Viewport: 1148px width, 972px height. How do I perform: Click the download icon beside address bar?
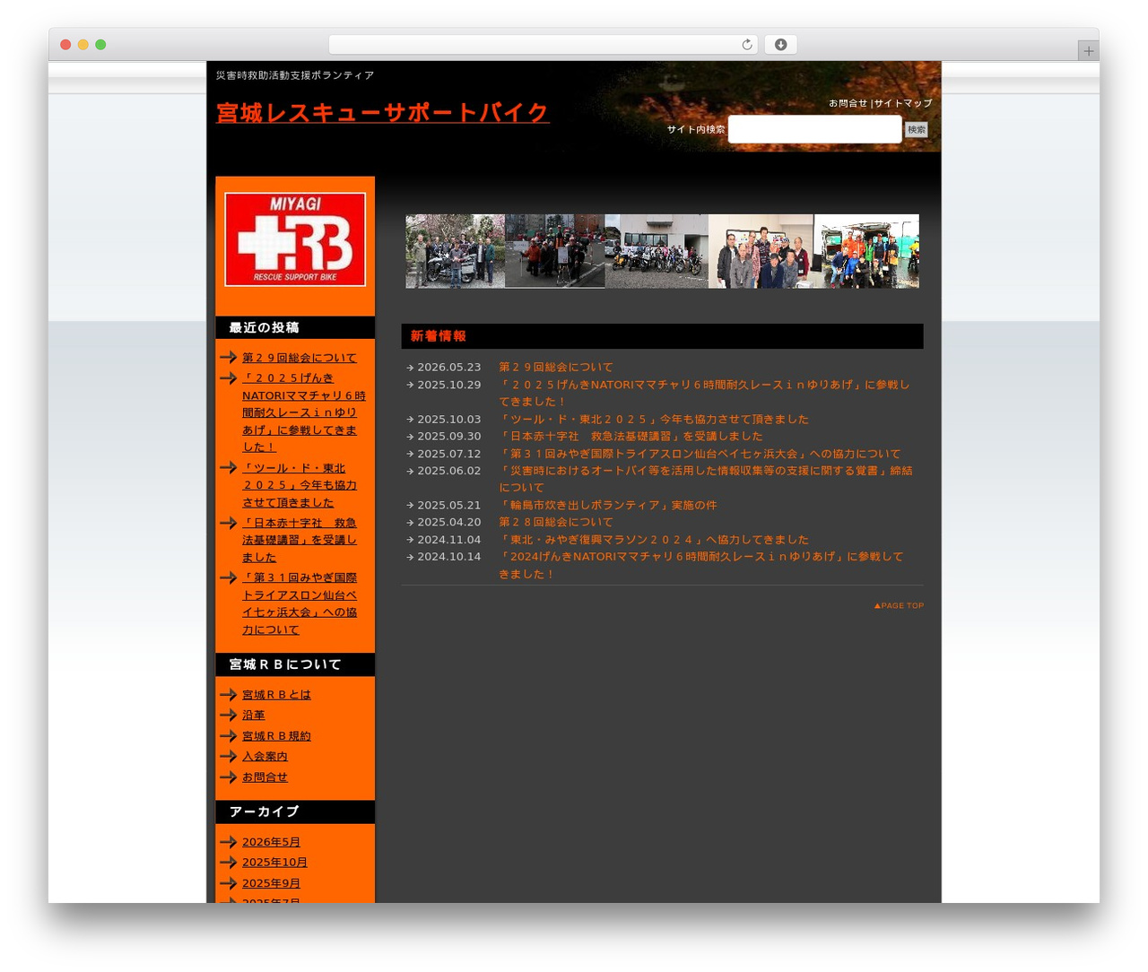click(x=781, y=45)
